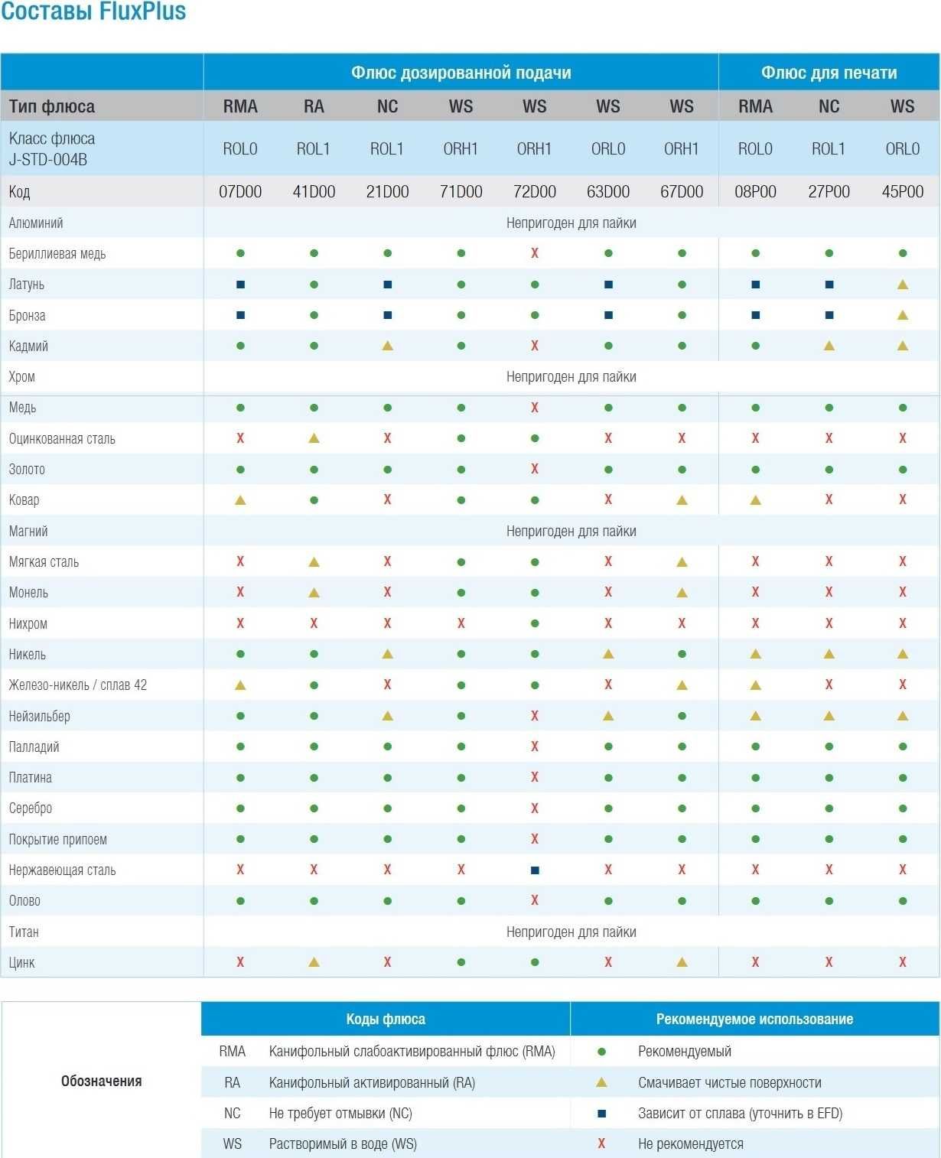Click the header Флюс дозированной подачи
941x1158 pixels.
coord(461,73)
